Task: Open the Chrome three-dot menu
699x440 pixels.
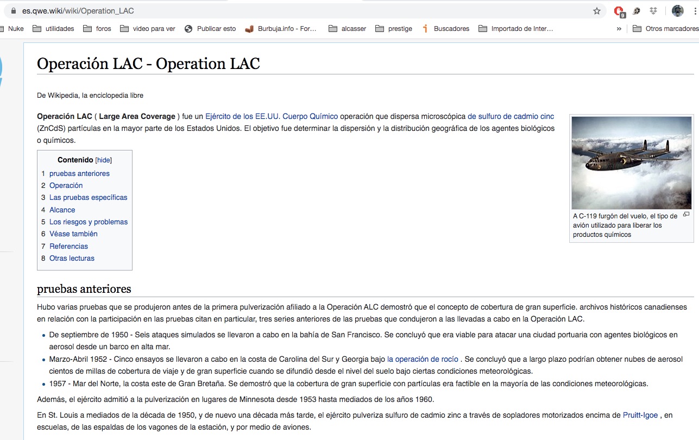Action: click(x=695, y=11)
